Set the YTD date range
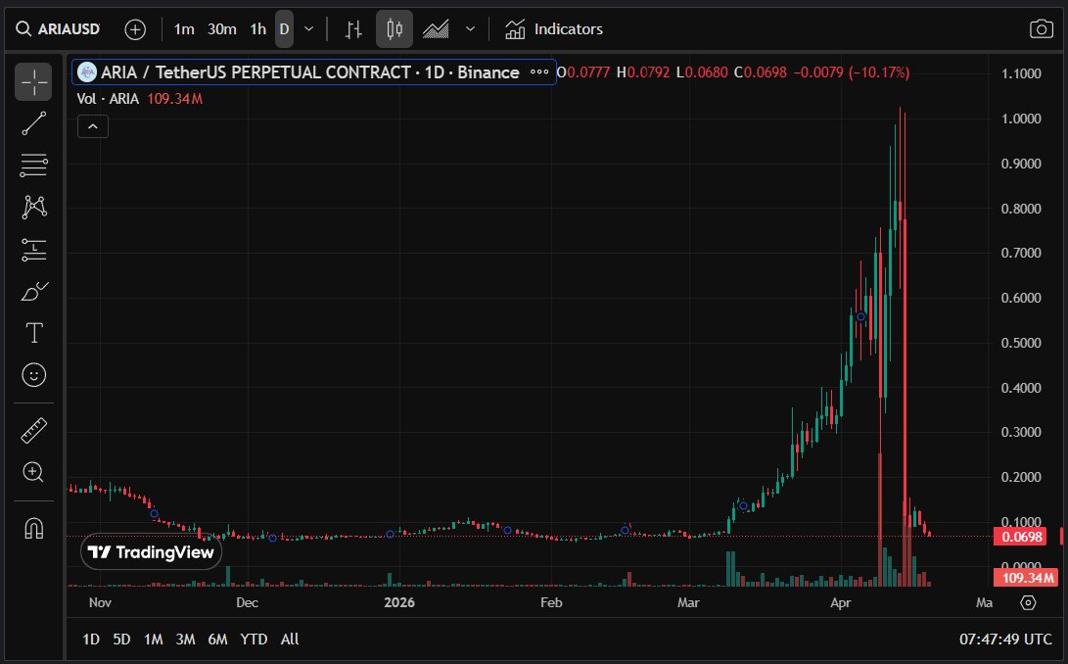1068x664 pixels. (254, 640)
